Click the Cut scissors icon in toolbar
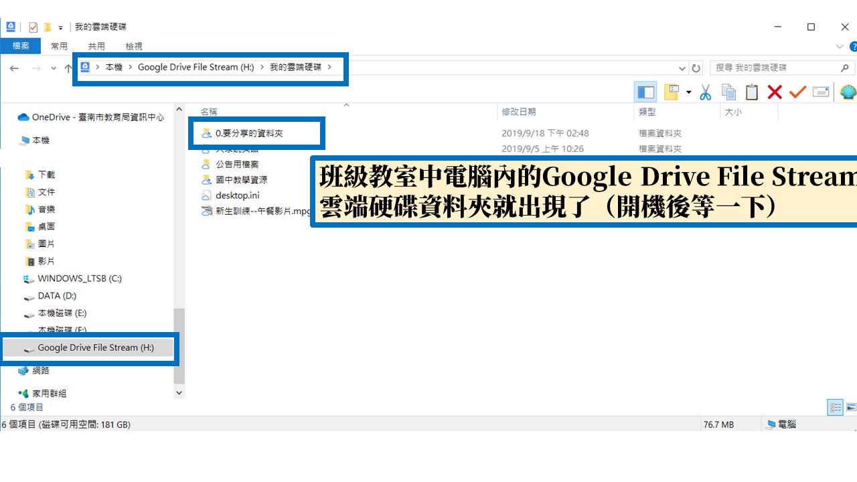Screen dimensions: 857x482 pos(705,92)
